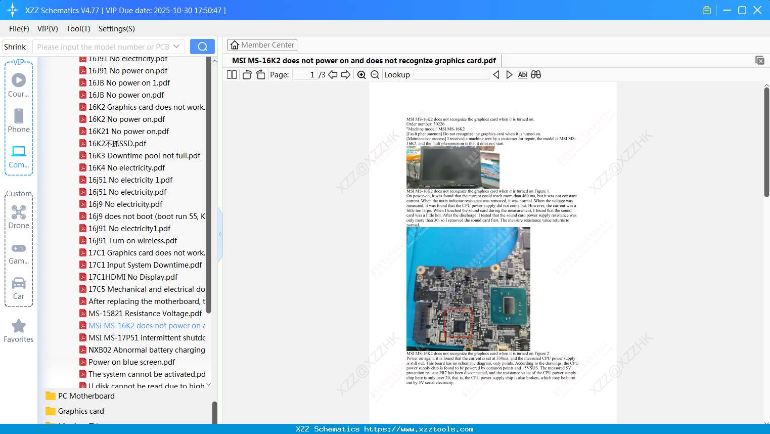Collapse the file list panel handle
The image size is (770, 434).
pyautogui.click(x=220, y=234)
